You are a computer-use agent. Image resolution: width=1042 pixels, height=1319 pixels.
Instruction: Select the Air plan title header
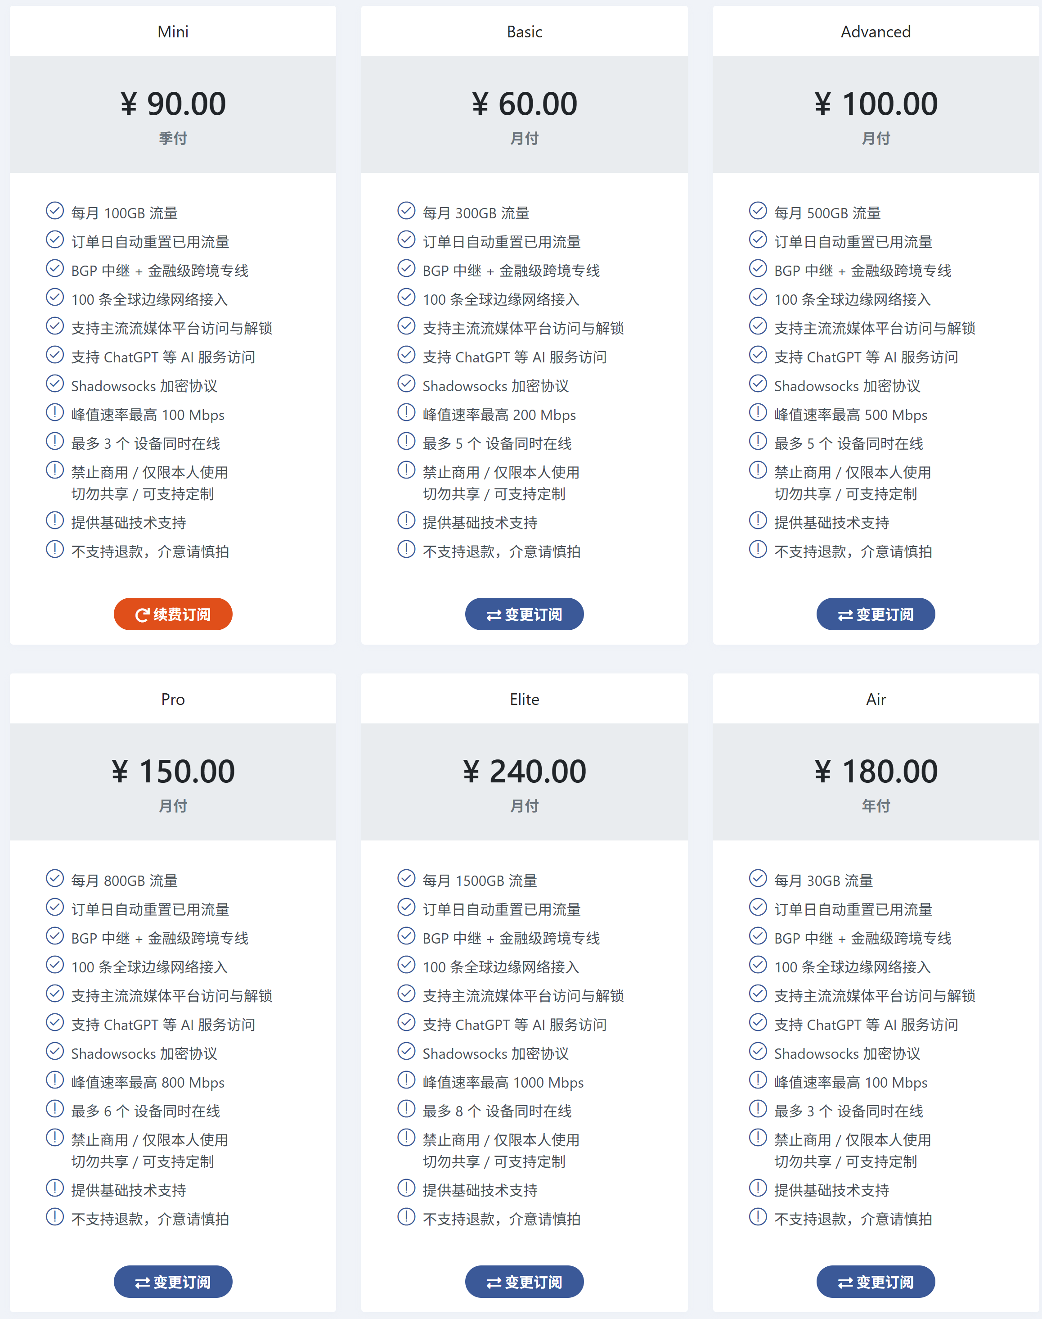tap(876, 700)
